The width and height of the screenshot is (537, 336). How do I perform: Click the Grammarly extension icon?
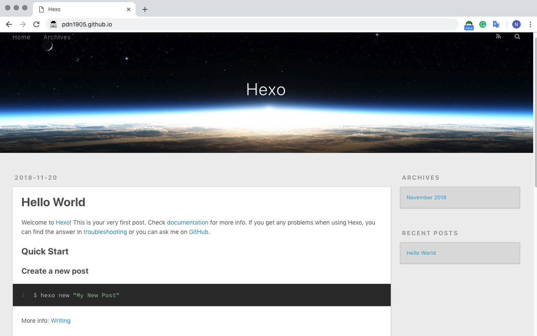coord(483,24)
